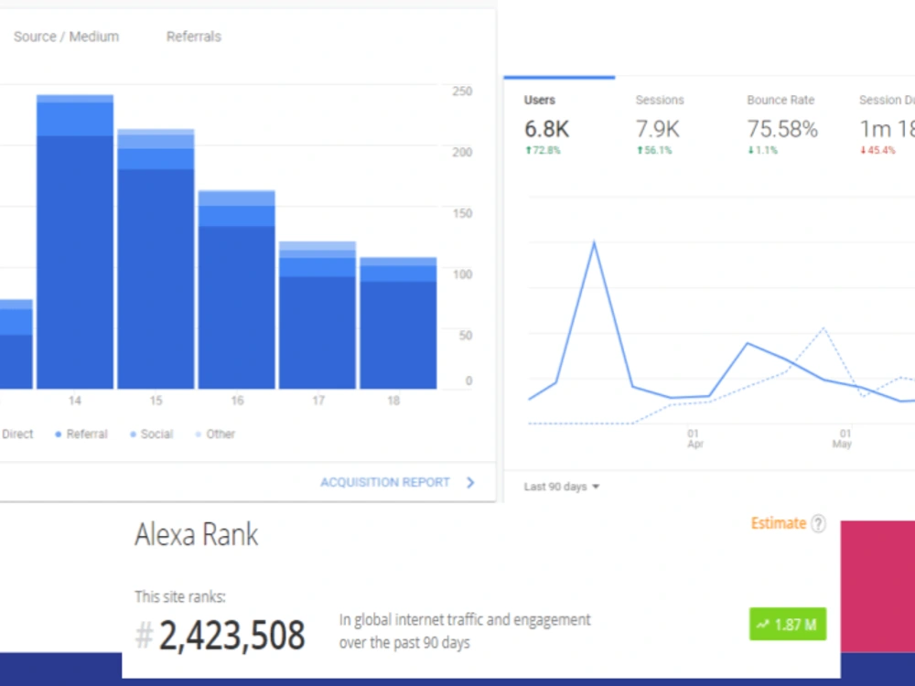Click the 72.8% users increase indicator
The image size is (915, 686).
pos(543,151)
